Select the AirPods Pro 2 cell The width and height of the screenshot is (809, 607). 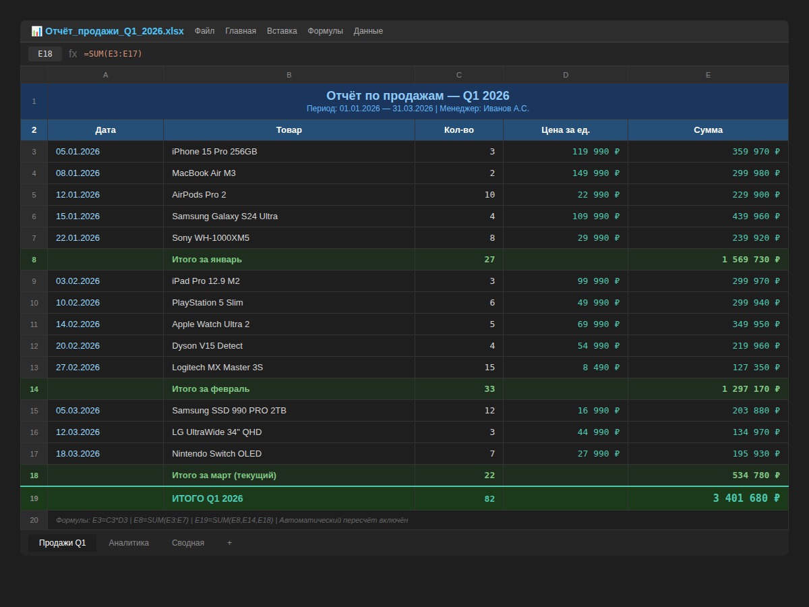pyautogui.click(x=289, y=195)
